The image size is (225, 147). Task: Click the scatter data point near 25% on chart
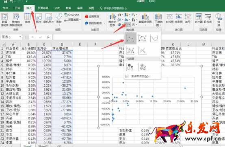[x=185, y=88]
